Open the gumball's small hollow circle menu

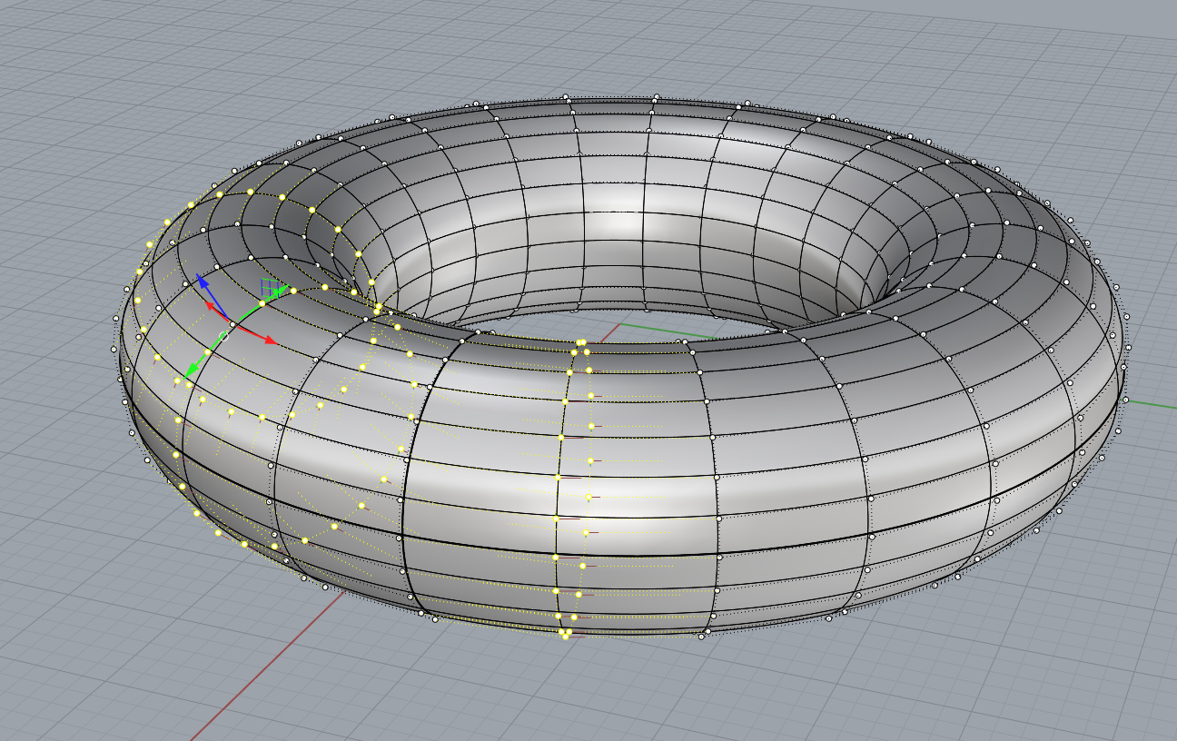tap(223, 334)
